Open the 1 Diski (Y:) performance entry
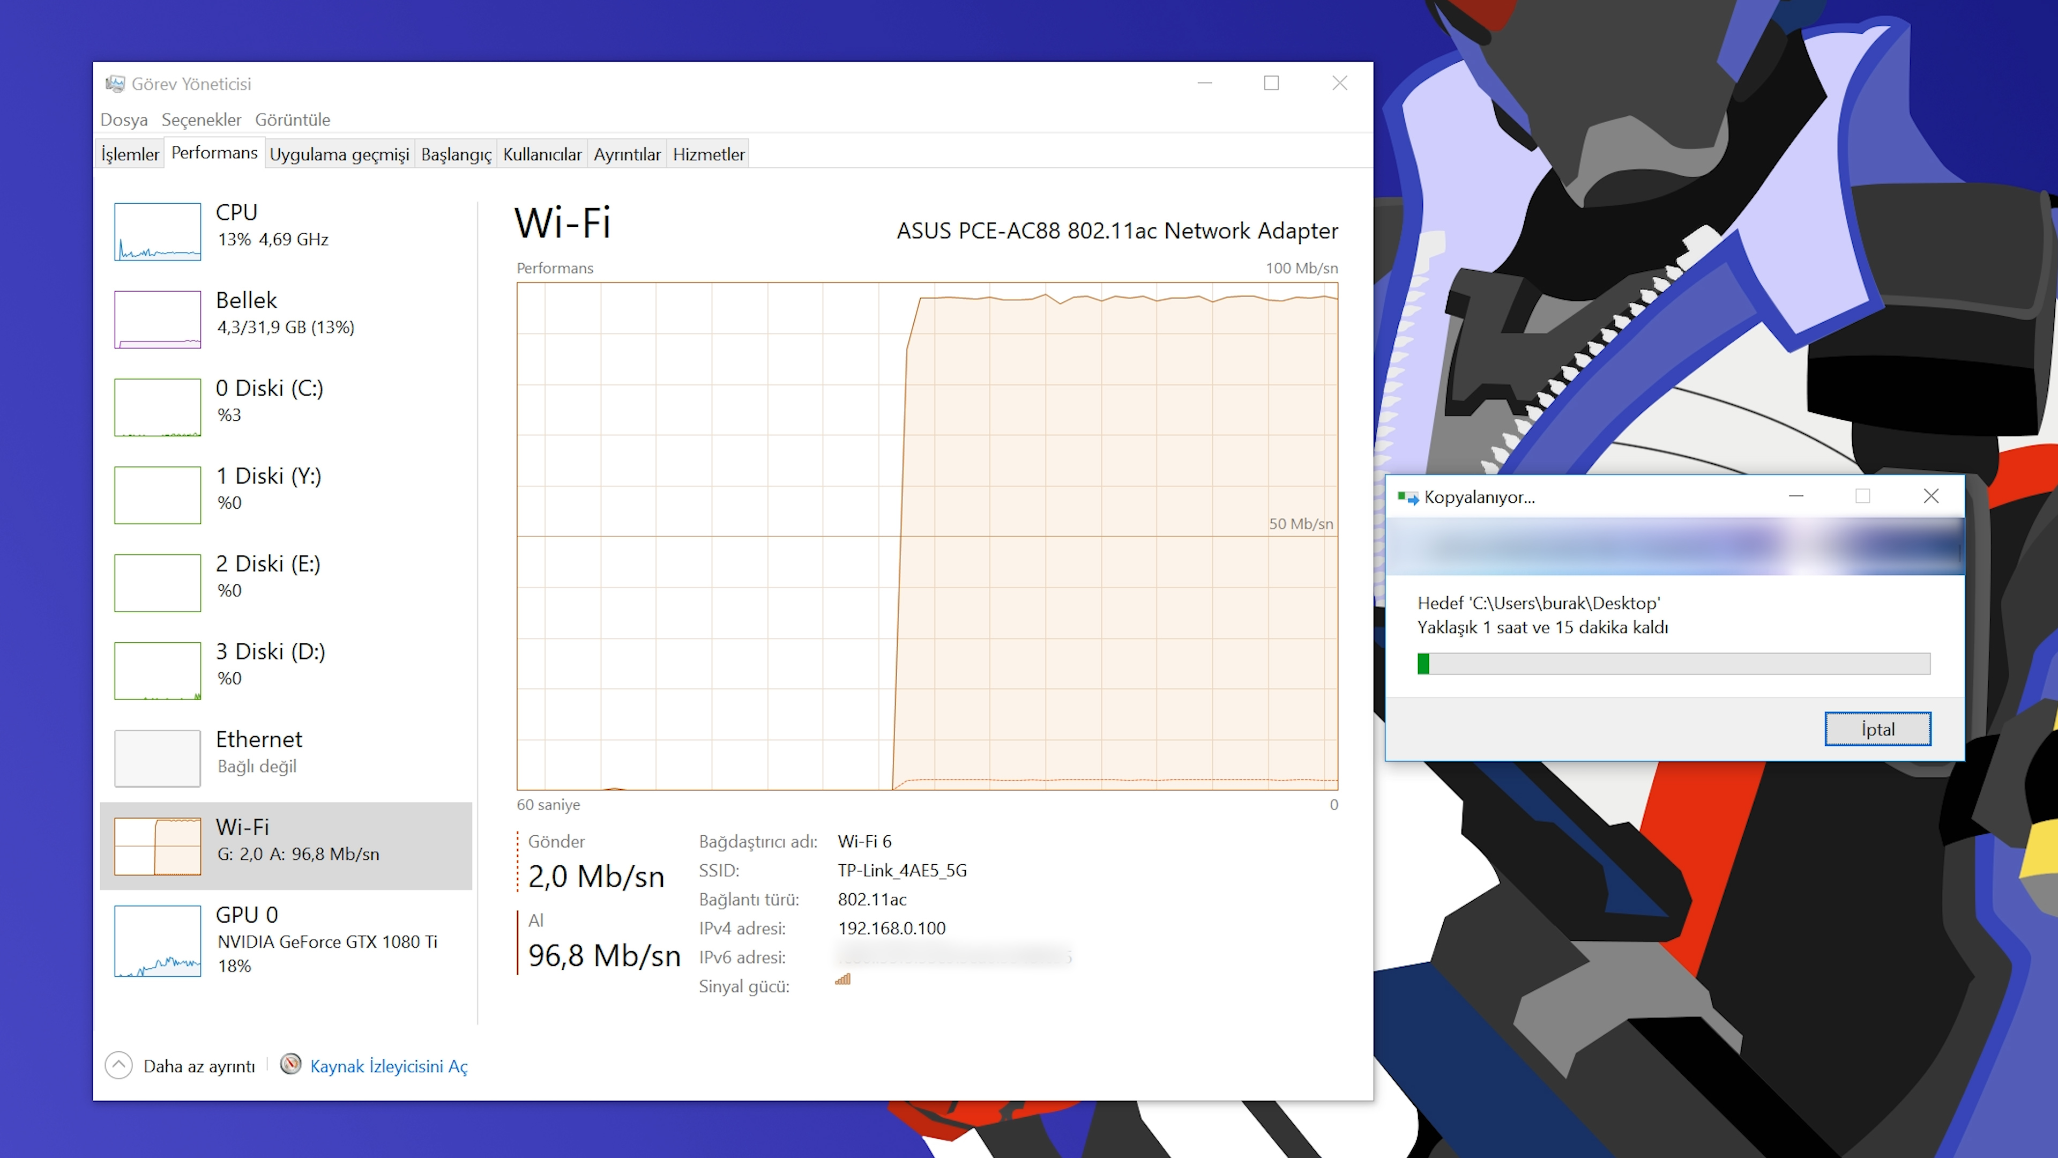The height and width of the screenshot is (1158, 2058). 286,495
